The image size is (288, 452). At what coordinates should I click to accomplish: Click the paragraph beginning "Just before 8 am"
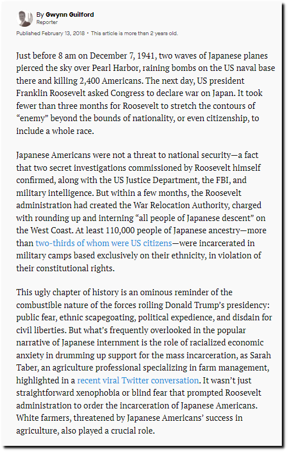pos(146,93)
